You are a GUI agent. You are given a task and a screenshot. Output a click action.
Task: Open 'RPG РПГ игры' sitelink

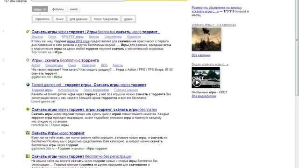[72, 37]
